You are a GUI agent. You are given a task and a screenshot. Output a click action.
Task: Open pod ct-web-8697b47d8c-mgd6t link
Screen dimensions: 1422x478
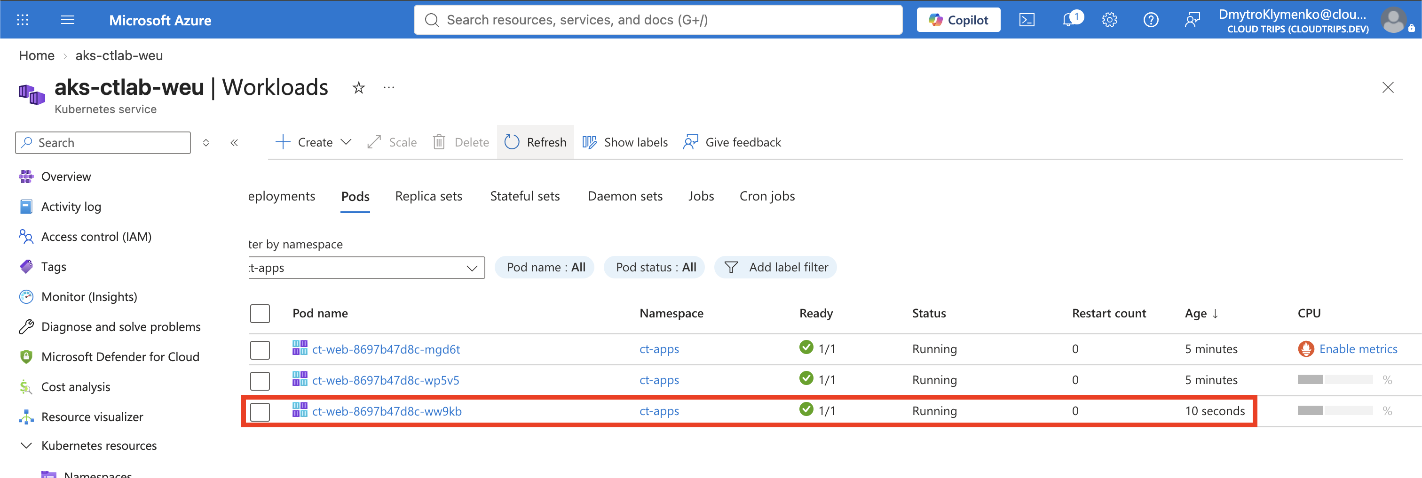pyautogui.click(x=386, y=349)
